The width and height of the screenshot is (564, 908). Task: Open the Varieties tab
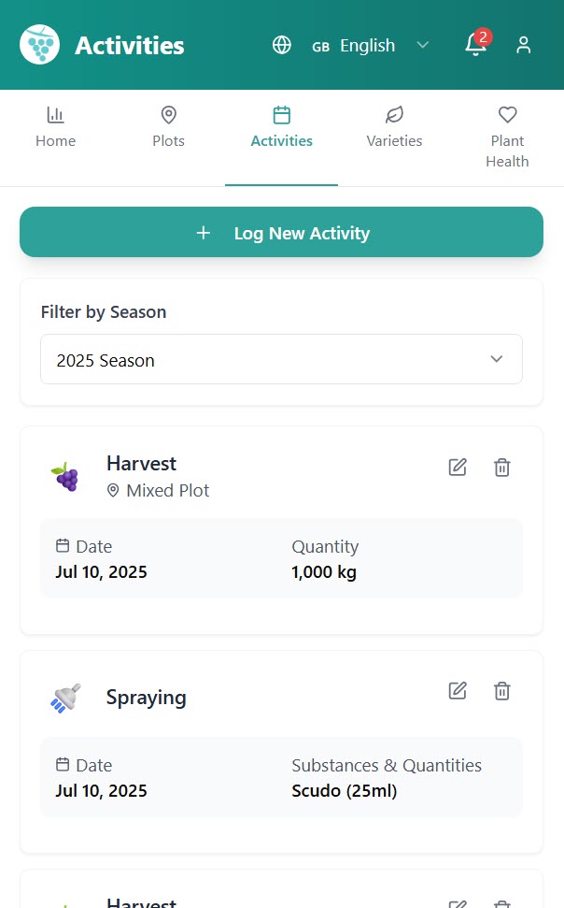click(x=394, y=126)
